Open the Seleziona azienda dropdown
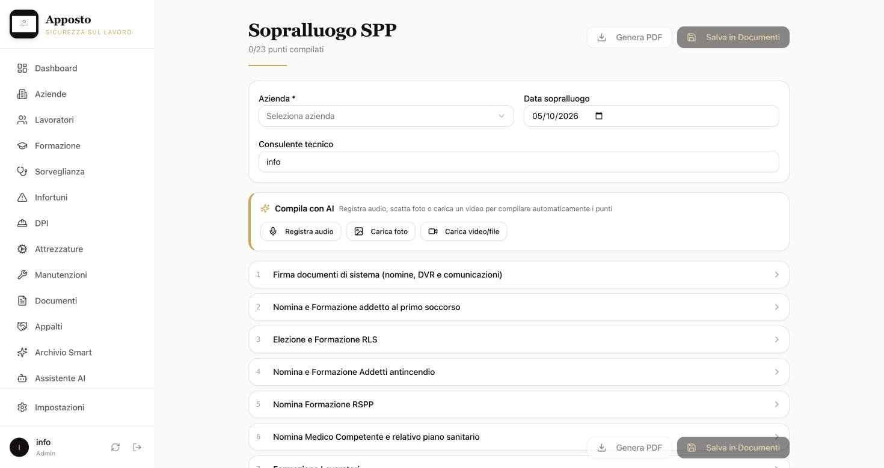The width and height of the screenshot is (884, 468). pyautogui.click(x=386, y=116)
